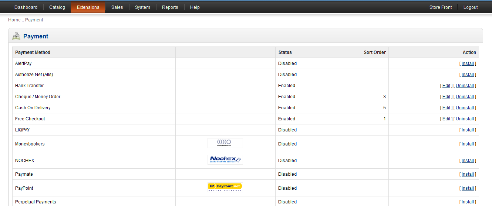Viewport: 492px width, 206px height.
Task: Open the Catalog menu
Action: coord(57,7)
